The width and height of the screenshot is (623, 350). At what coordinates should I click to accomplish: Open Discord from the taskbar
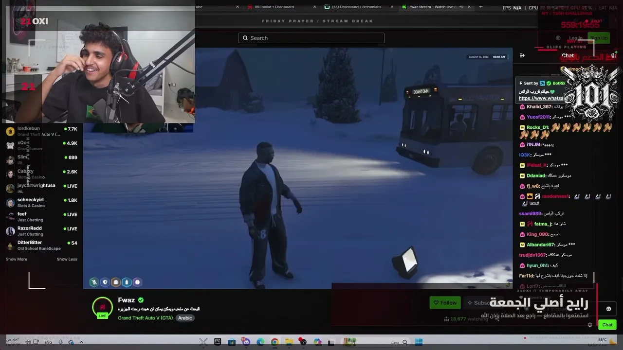[x=246, y=342]
